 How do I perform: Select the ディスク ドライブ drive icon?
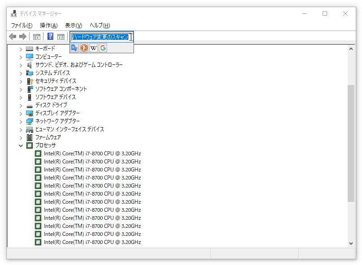30,106
